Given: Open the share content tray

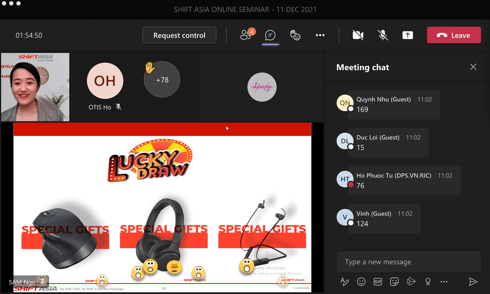Looking at the screenshot, I should point(408,35).
